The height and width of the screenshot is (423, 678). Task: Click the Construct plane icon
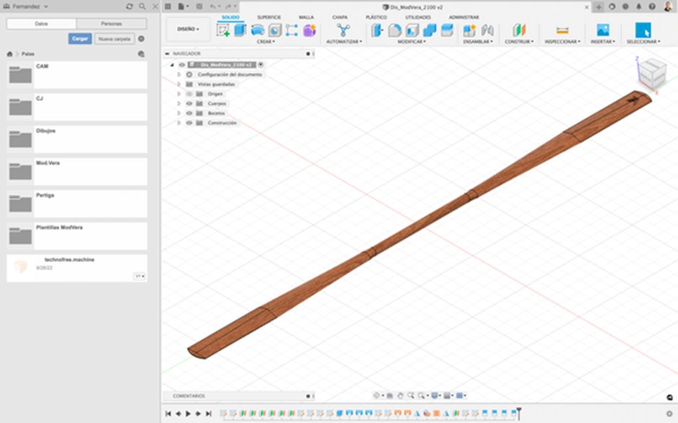(519, 30)
